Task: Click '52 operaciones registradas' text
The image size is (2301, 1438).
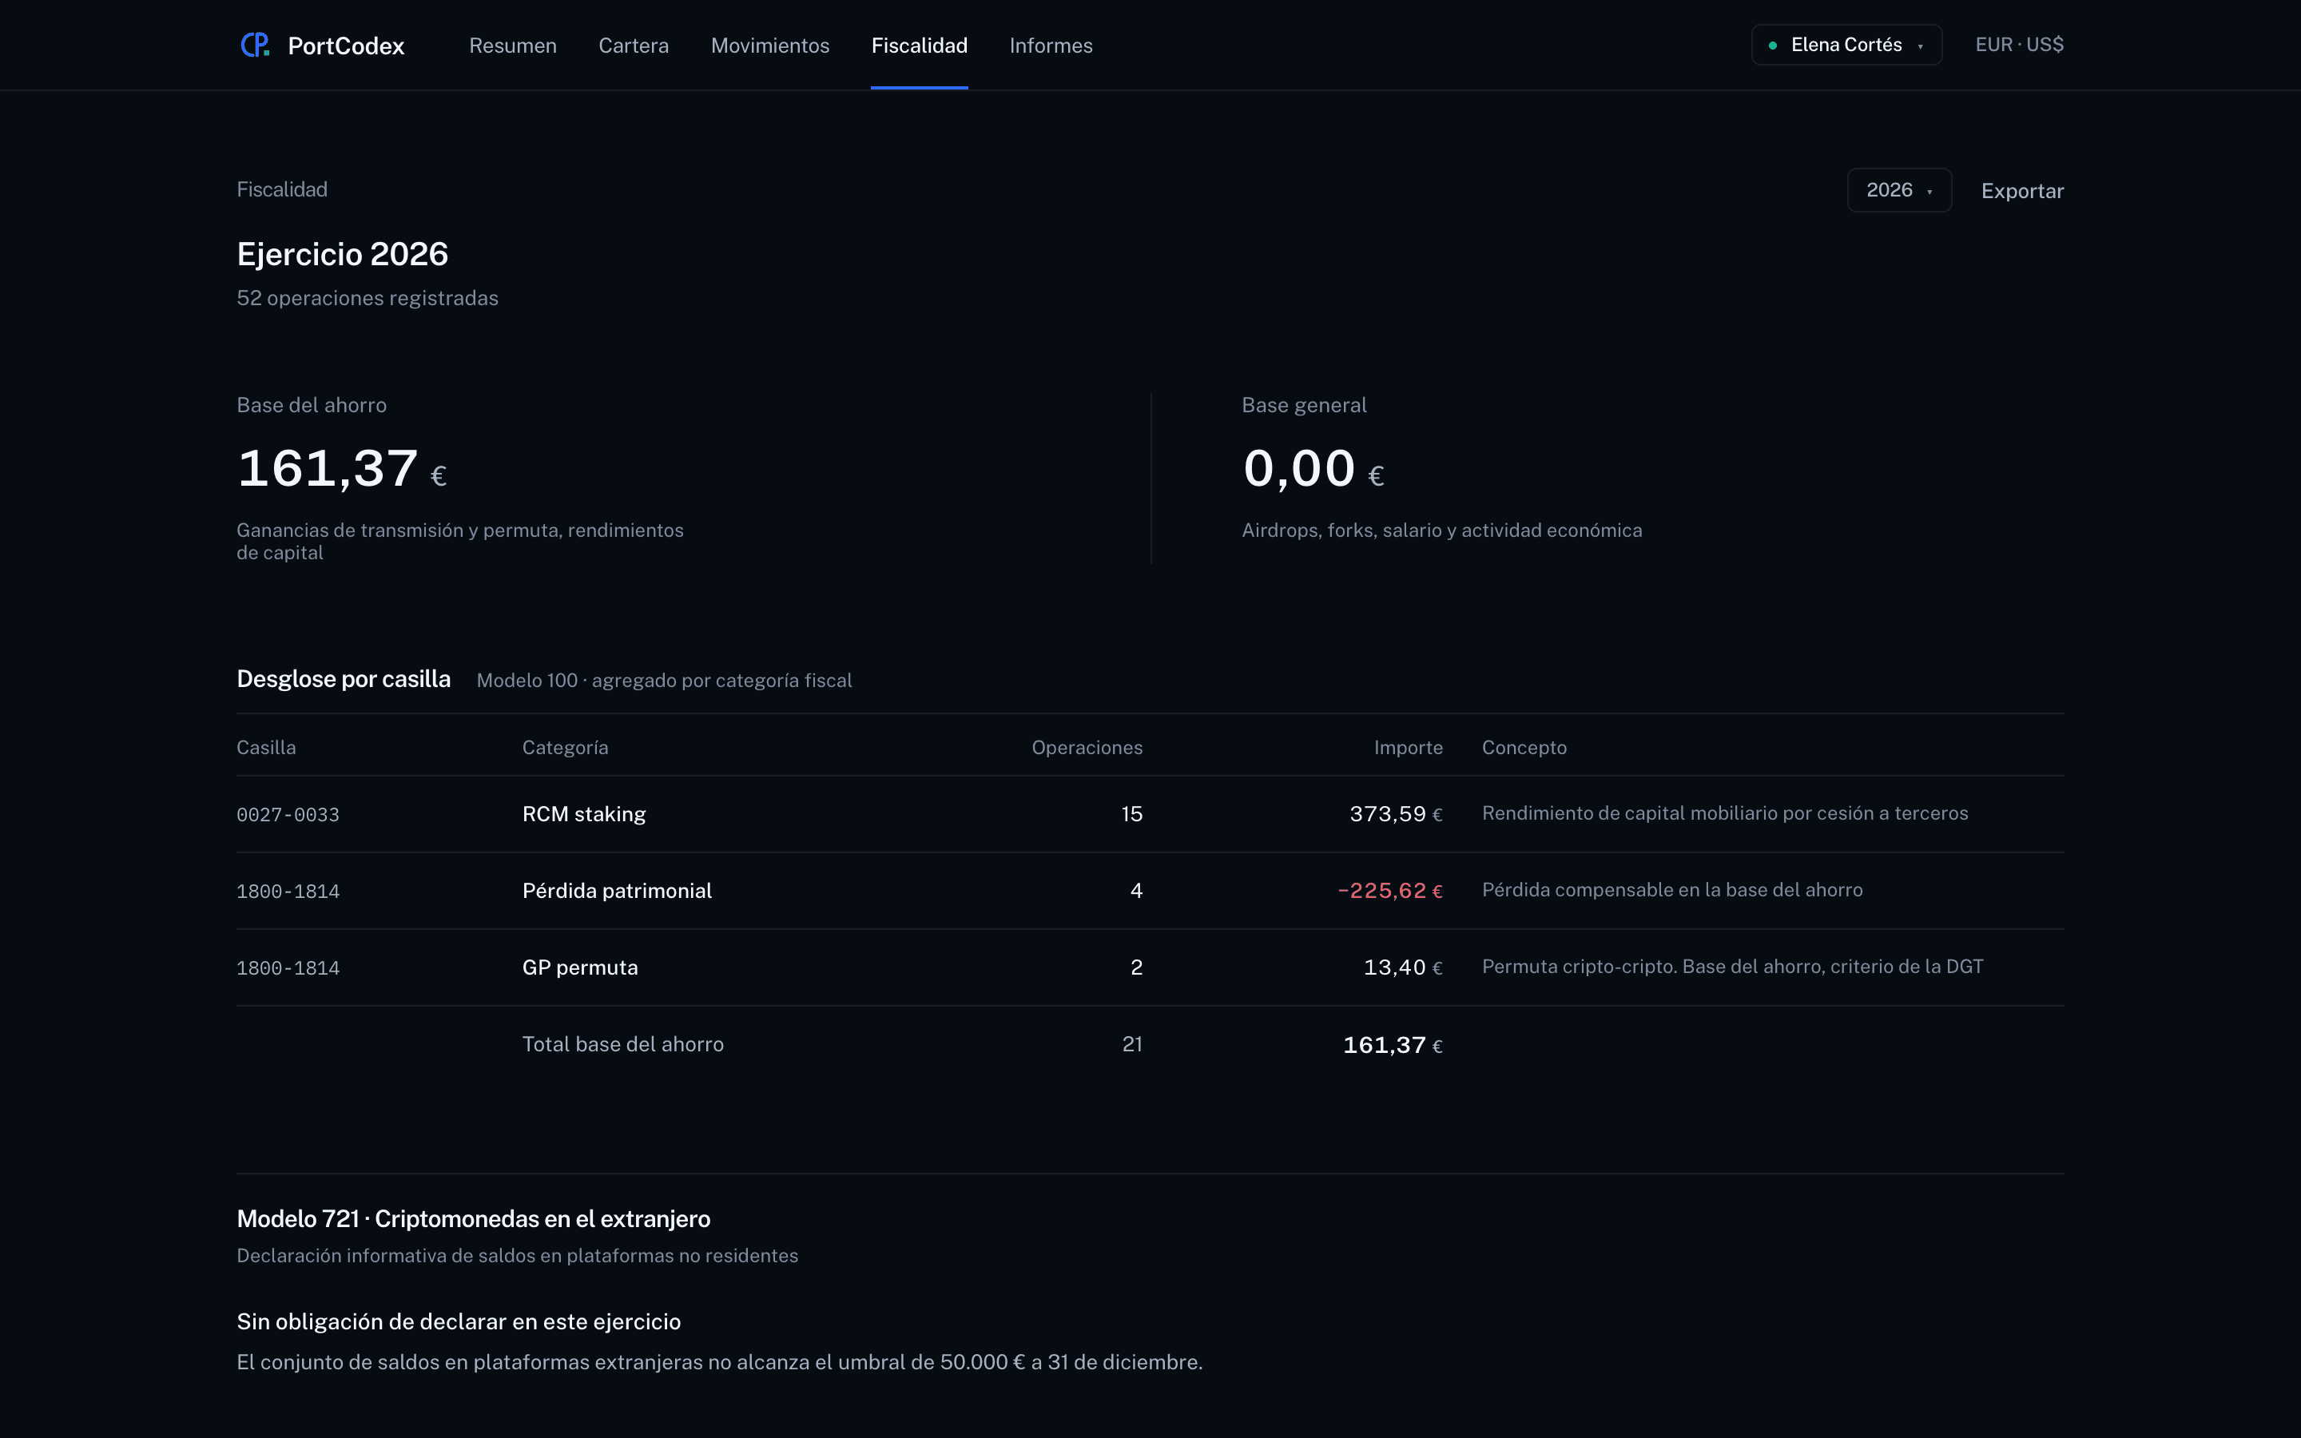Action: coord(367,299)
